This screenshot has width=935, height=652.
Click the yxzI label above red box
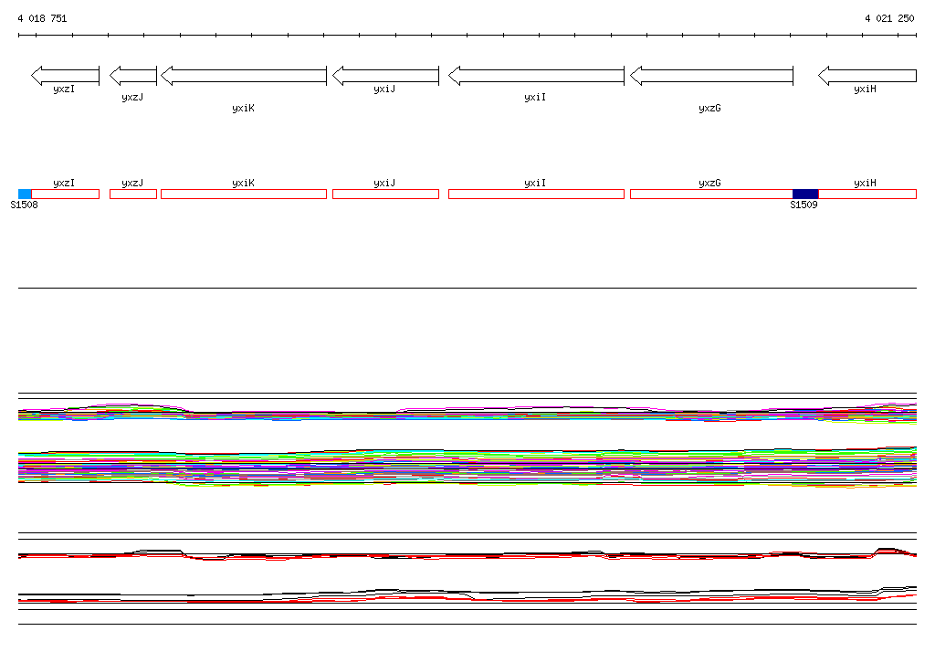[x=64, y=184]
